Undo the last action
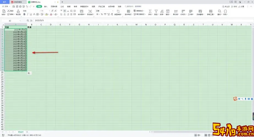This screenshot has height=137, width=254. [27, 7]
